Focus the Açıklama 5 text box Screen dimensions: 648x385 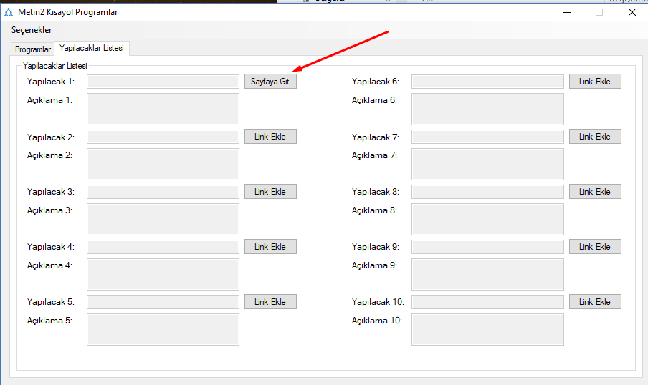[163, 329]
